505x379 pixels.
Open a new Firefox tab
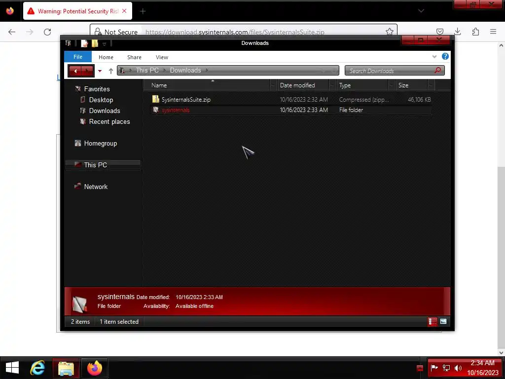(143, 11)
